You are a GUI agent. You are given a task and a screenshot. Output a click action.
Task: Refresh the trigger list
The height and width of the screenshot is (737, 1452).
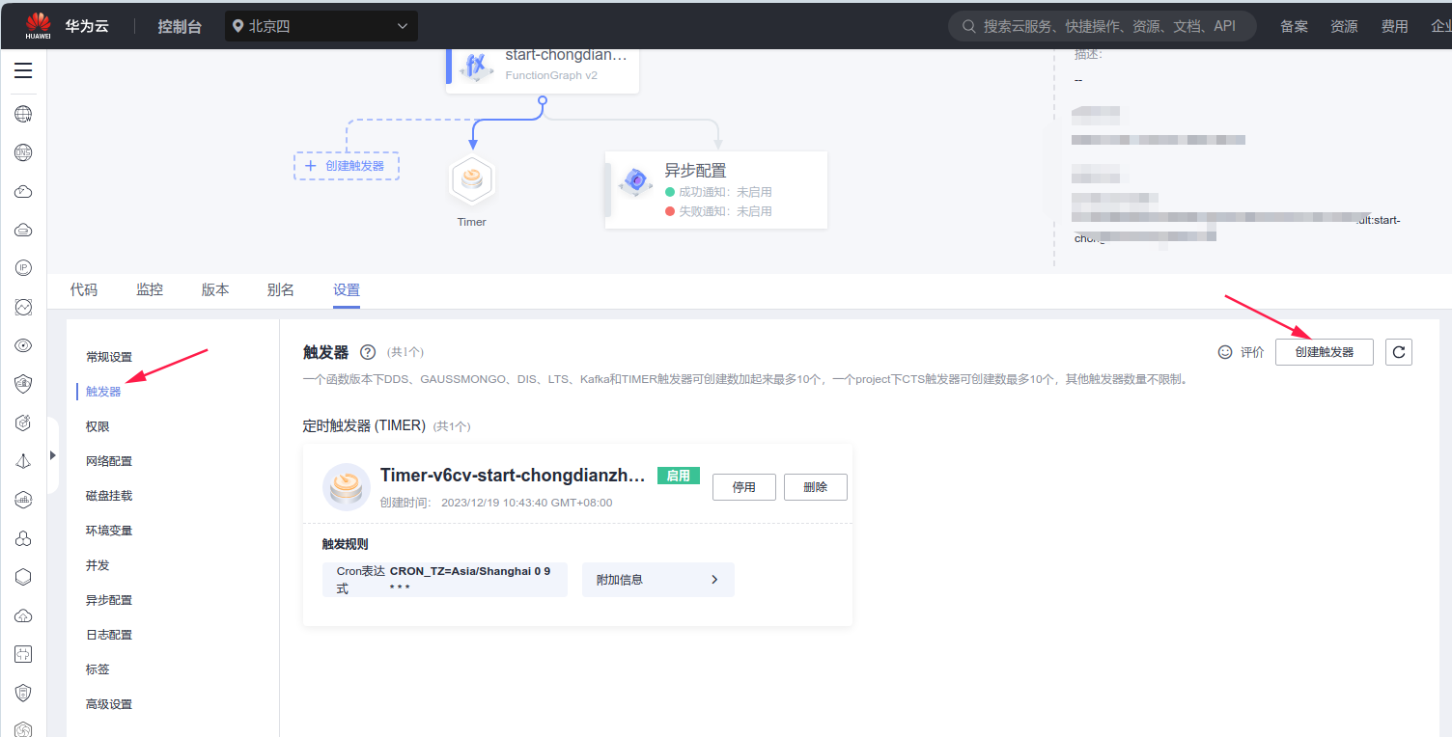pos(1399,352)
